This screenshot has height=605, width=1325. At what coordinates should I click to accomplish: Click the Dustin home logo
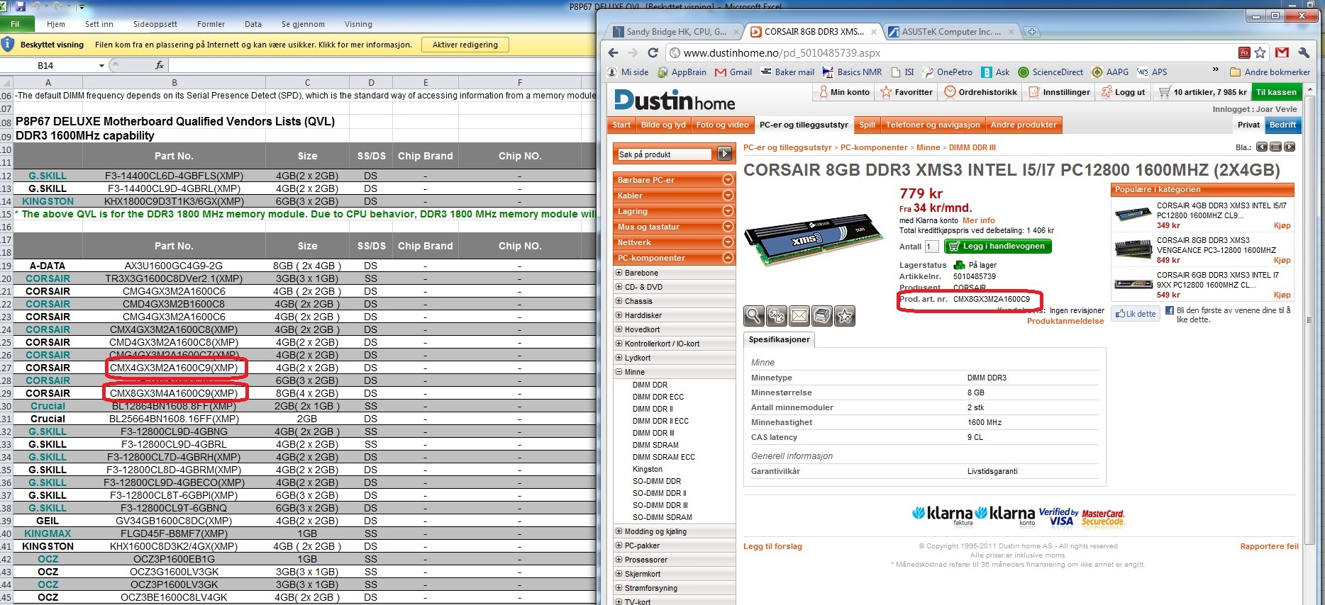click(675, 101)
